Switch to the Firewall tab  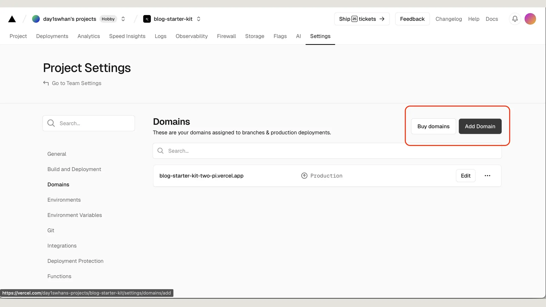(226, 36)
